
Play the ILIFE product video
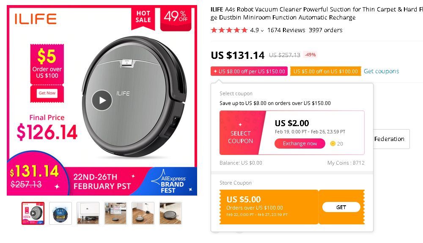pos(102,100)
